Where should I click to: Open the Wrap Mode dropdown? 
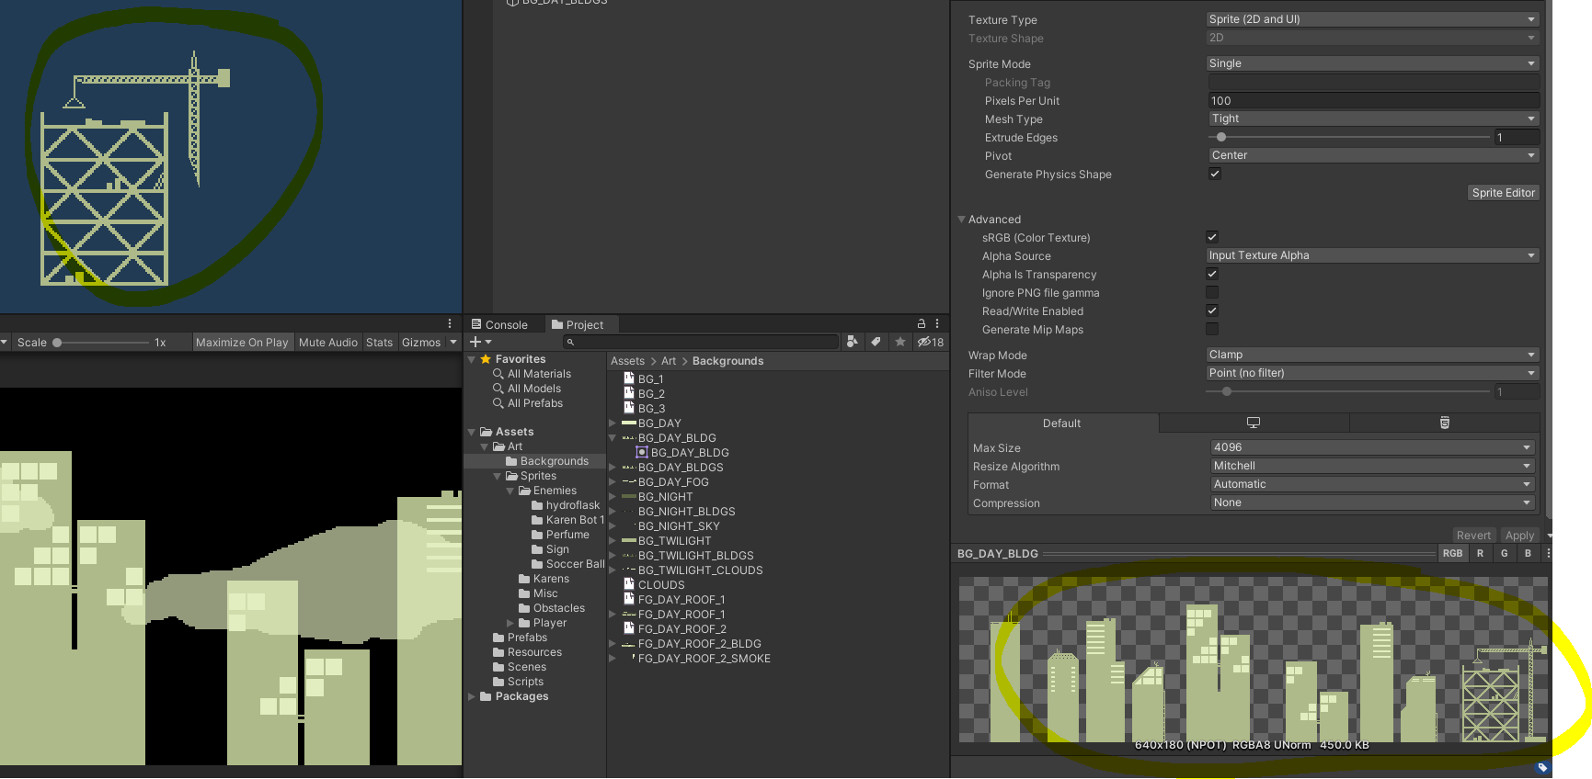1372,355
